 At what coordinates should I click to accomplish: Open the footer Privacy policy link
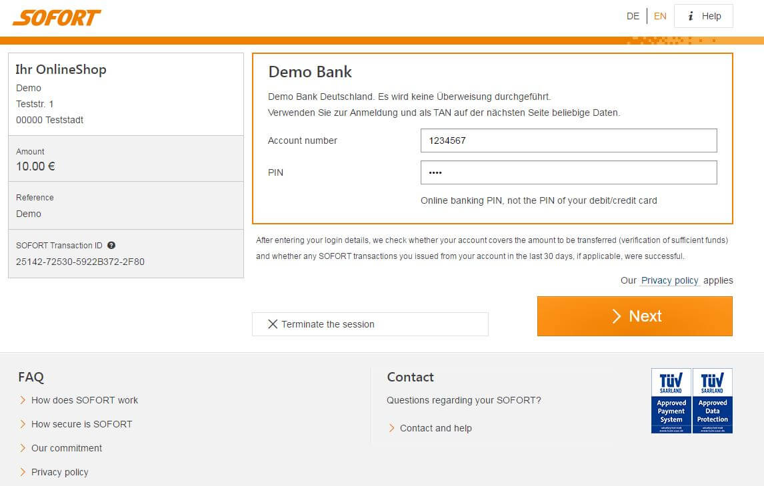click(59, 472)
